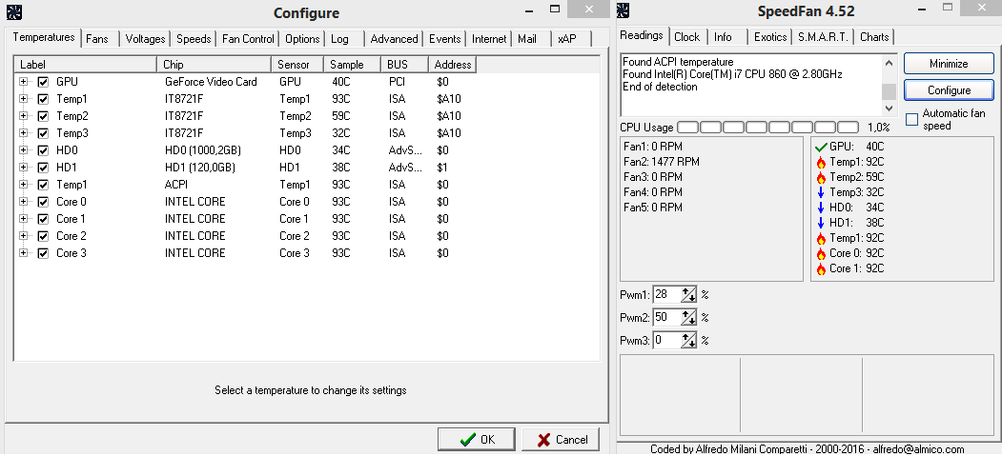This screenshot has height=456, width=1002.
Task: Click the Pwm3 value field
Action: [x=666, y=341]
